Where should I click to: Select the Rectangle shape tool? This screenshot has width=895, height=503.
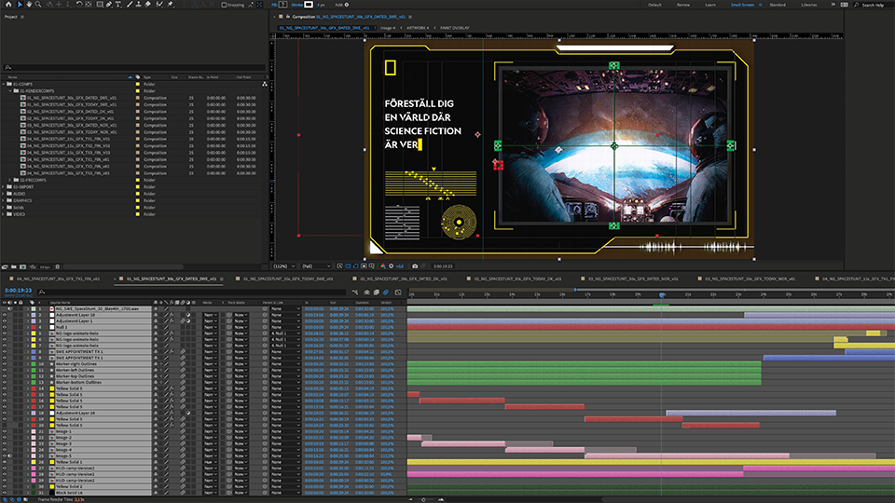click(100, 5)
